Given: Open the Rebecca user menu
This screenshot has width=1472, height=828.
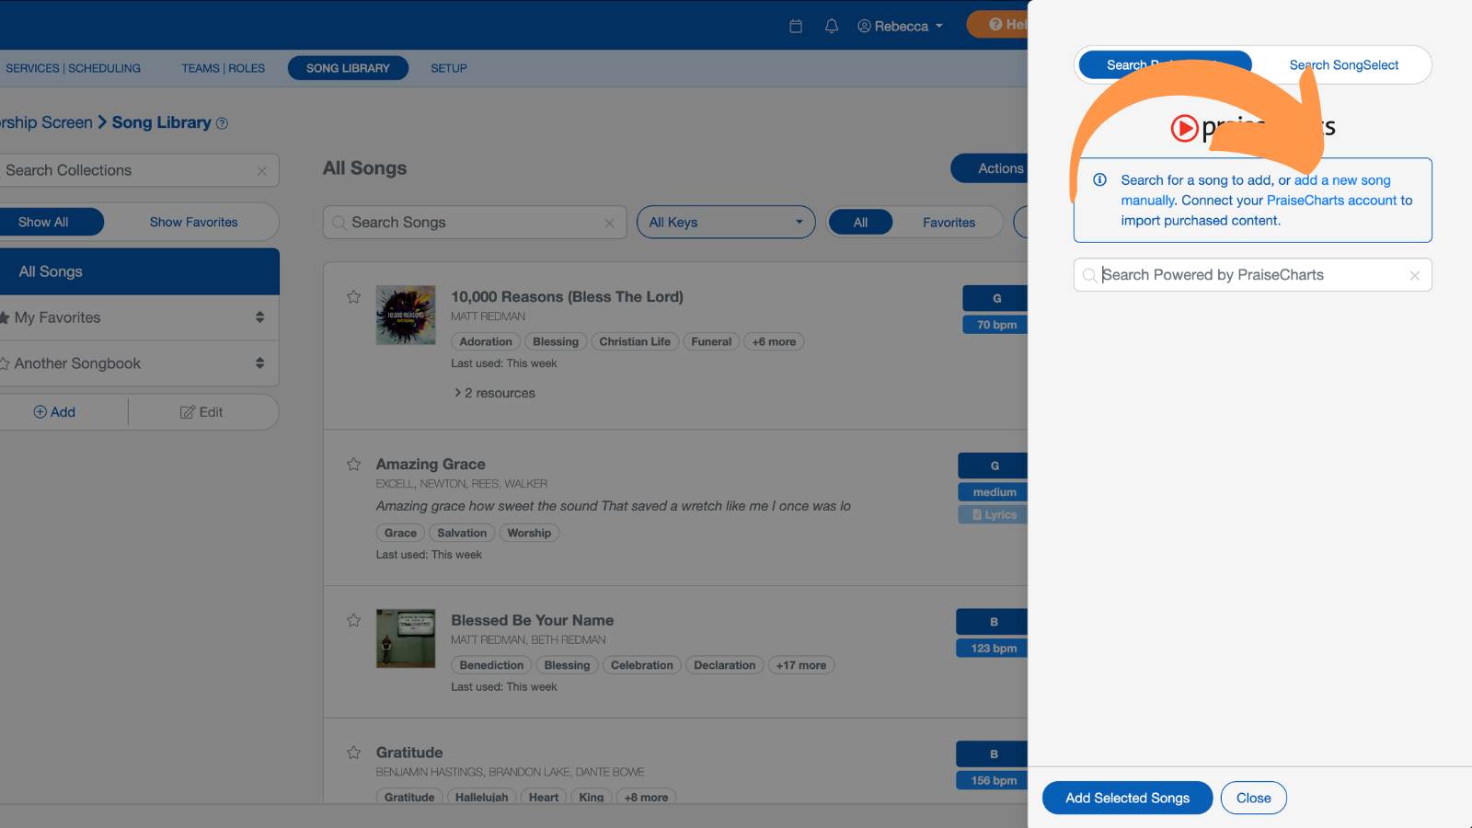Looking at the screenshot, I should coord(900,26).
